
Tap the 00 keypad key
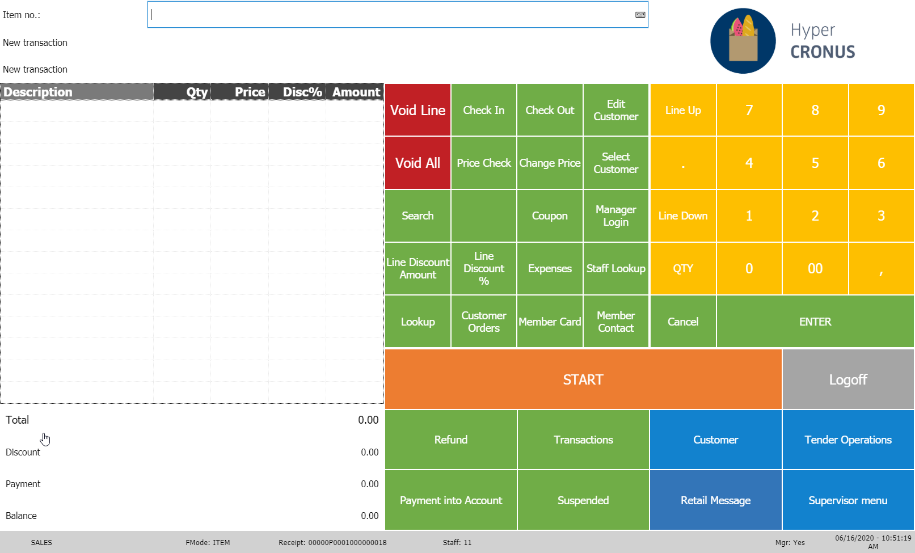click(x=815, y=268)
